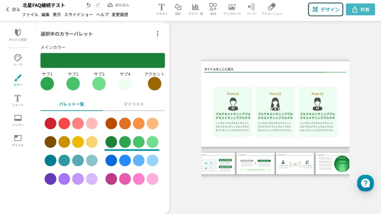Choose the darkest blue palette swatch
The height and width of the screenshot is (214, 381).
pyautogui.click(x=111, y=160)
